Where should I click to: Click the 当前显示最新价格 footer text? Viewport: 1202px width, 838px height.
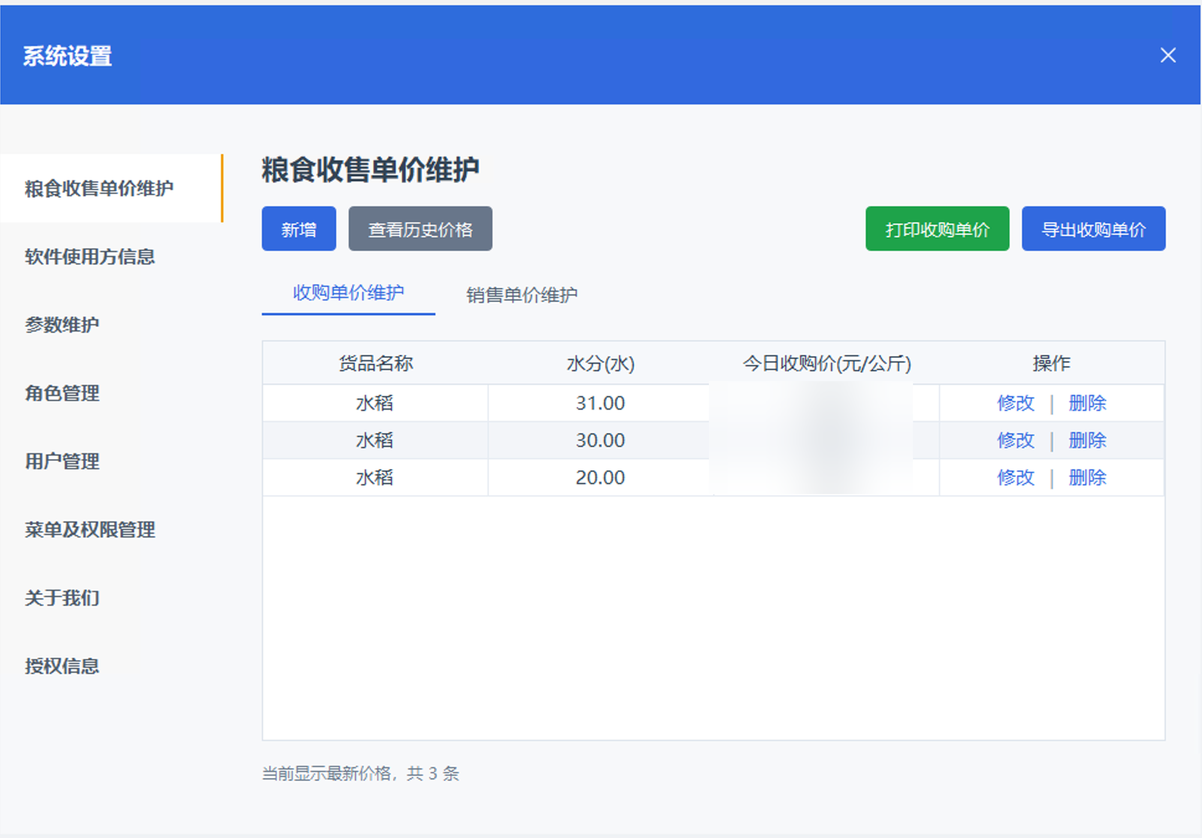tap(361, 773)
